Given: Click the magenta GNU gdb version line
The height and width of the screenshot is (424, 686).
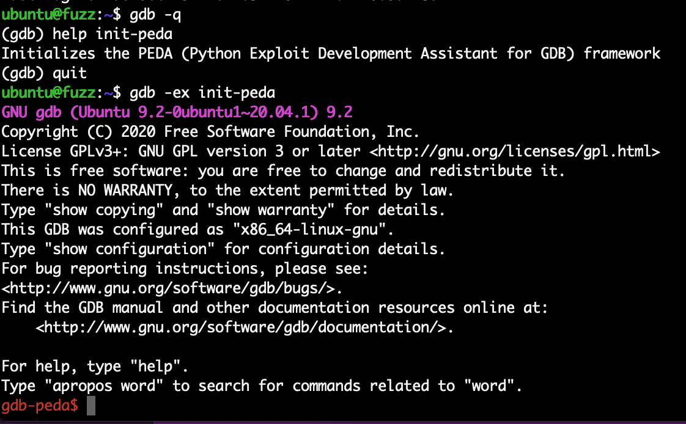Looking at the screenshot, I should tap(177, 112).
